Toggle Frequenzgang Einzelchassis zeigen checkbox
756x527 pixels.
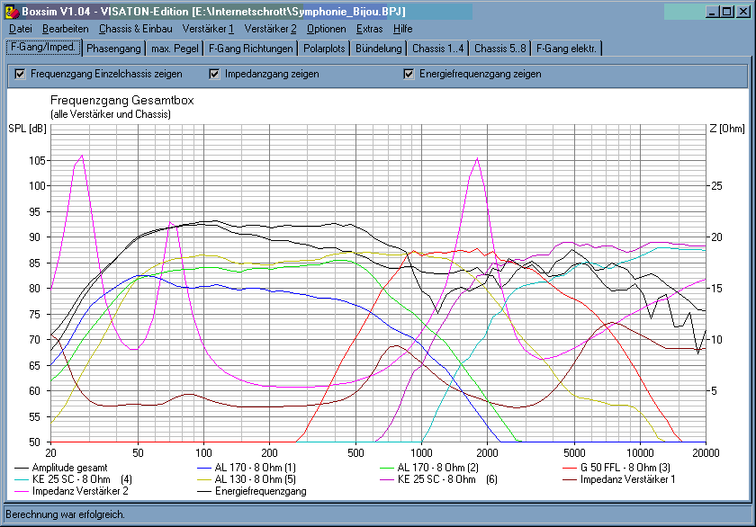pos(20,74)
